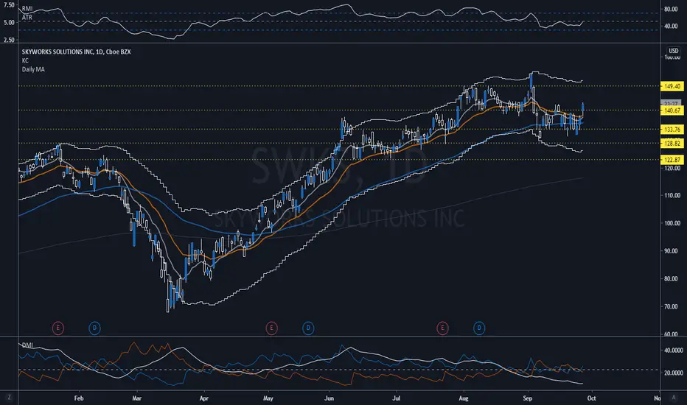Image resolution: width=687 pixels, height=405 pixels.
Task: Open the USD currency selector
Action: (673, 51)
